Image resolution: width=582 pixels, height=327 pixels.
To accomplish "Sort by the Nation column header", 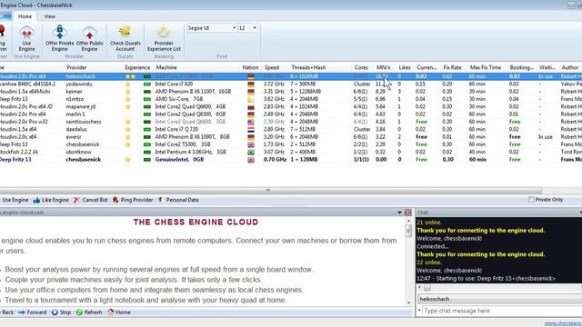I will click(250, 67).
